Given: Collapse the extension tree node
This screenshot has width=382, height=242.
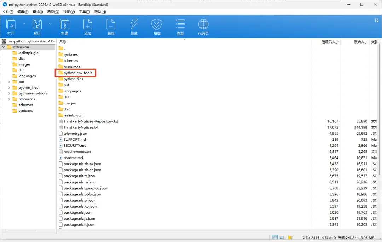Looking at the screenshot, I should click(x=4, y=47).
